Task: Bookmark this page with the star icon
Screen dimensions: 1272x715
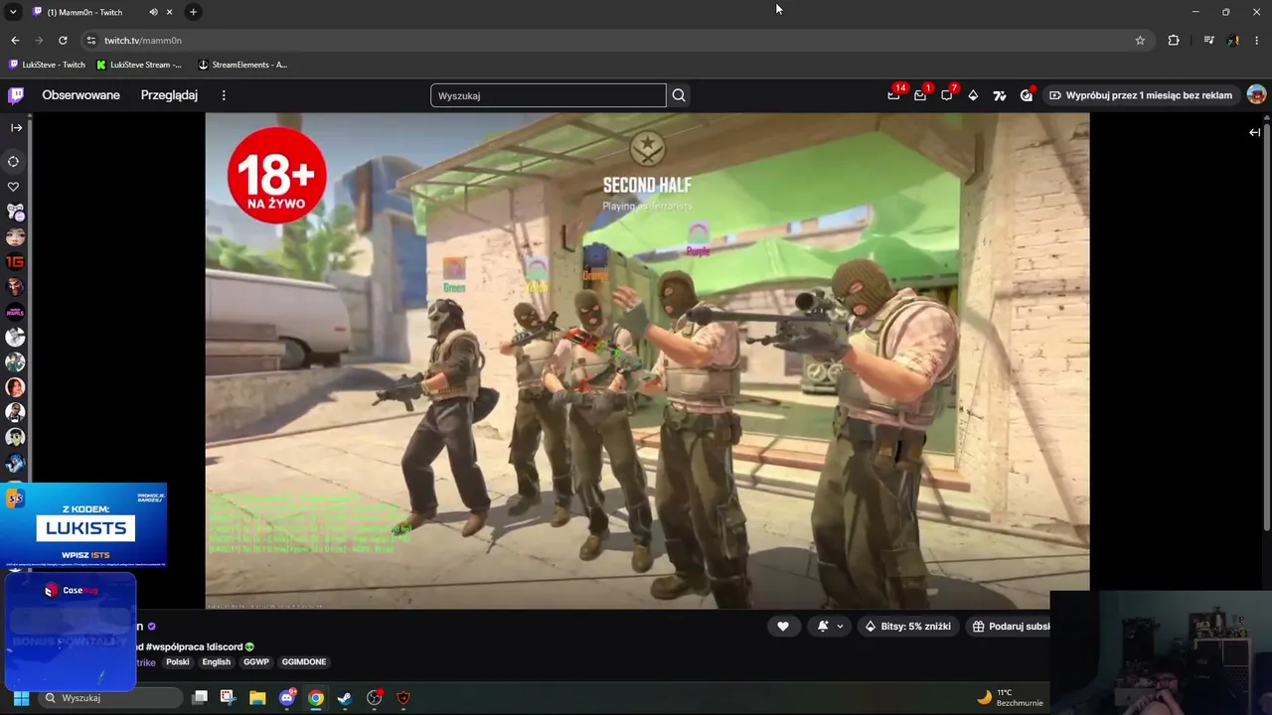Action: [x=1140, y=41]
